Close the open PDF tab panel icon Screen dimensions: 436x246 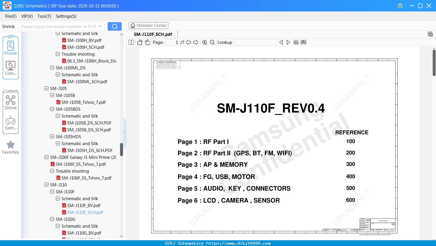[430, 34]
